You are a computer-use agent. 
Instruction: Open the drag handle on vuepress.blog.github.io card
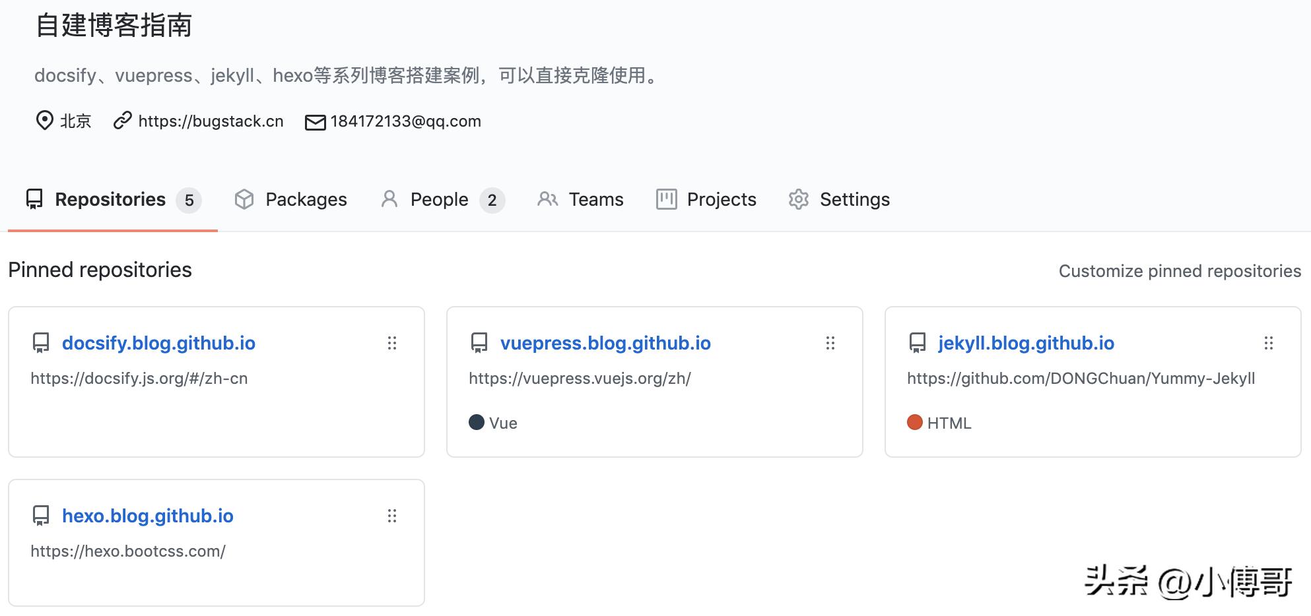(830, 343)
